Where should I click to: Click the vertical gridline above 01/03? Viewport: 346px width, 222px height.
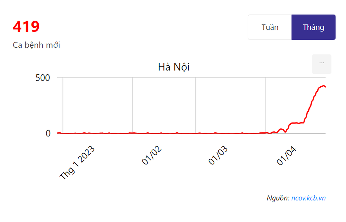point(195,105)
